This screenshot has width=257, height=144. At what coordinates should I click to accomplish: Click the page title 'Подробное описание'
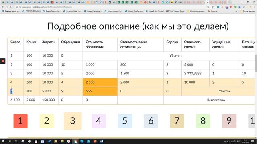pos(94,26)
